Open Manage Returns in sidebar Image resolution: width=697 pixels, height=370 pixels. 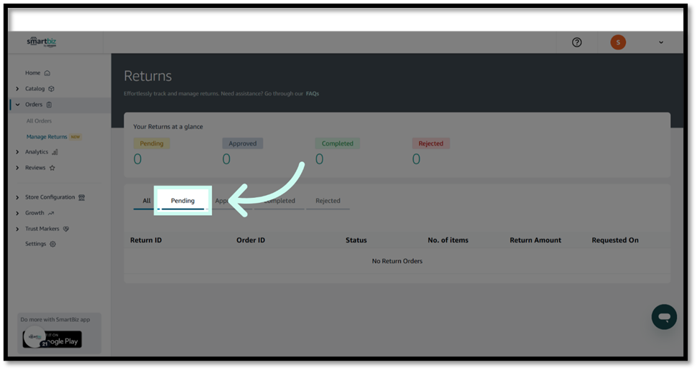(47, 136)
